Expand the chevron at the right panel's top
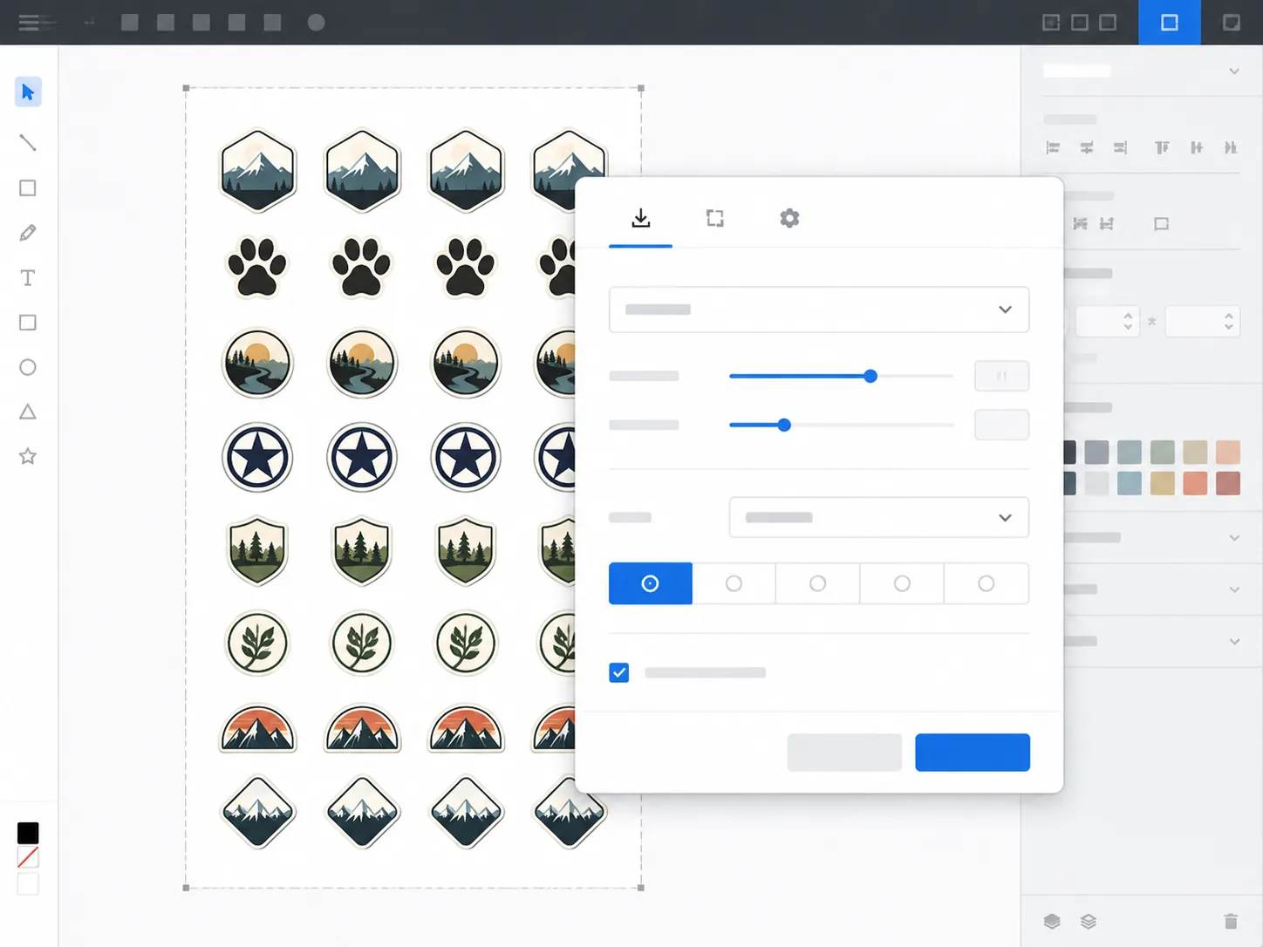The image size is (1263, 947). click(x=1234, y=72)
